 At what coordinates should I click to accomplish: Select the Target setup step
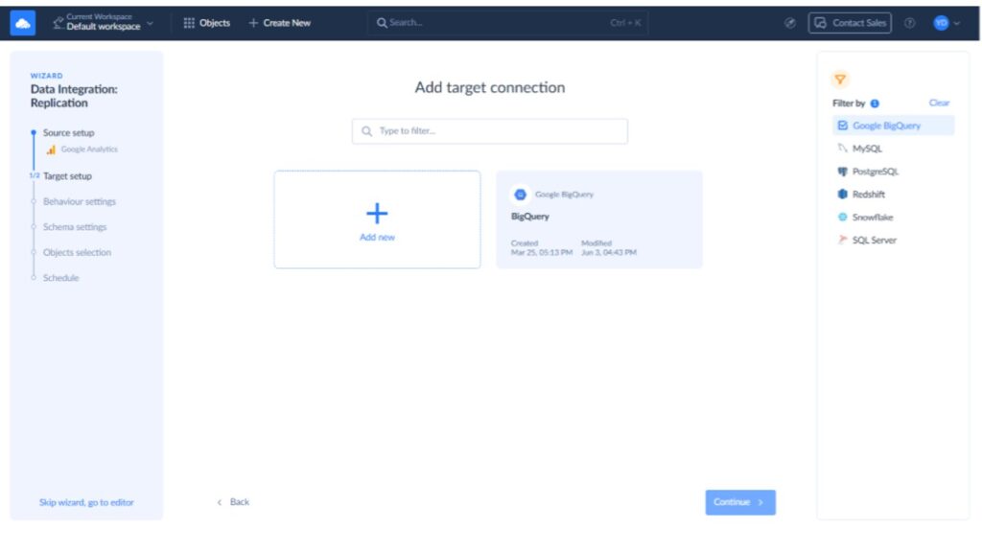67,176
